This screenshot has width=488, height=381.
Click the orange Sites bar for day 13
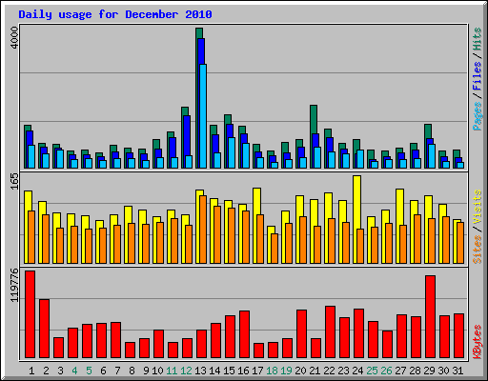click(x=203, y=230)
